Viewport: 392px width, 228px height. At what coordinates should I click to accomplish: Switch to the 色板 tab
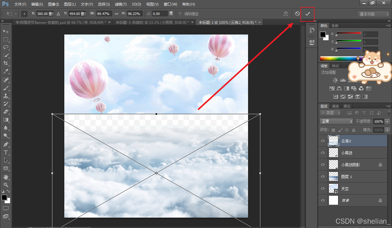click(x=335, y=26)
